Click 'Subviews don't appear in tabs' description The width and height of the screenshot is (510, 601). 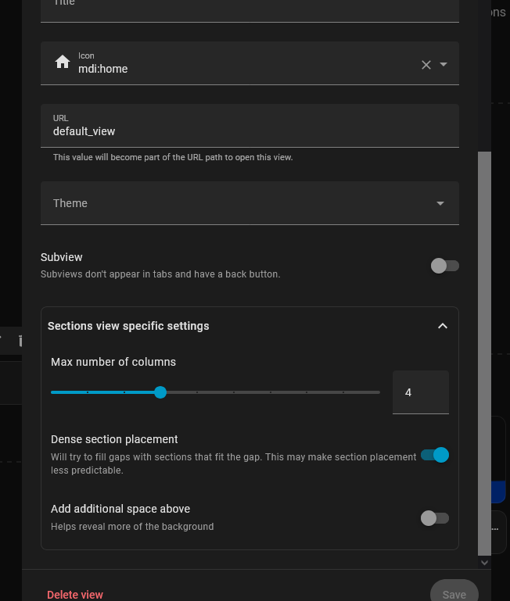click(x=160, y=274)
